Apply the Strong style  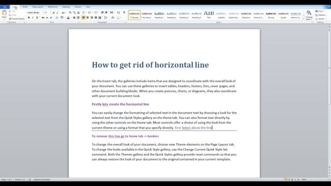click(271, 15)
